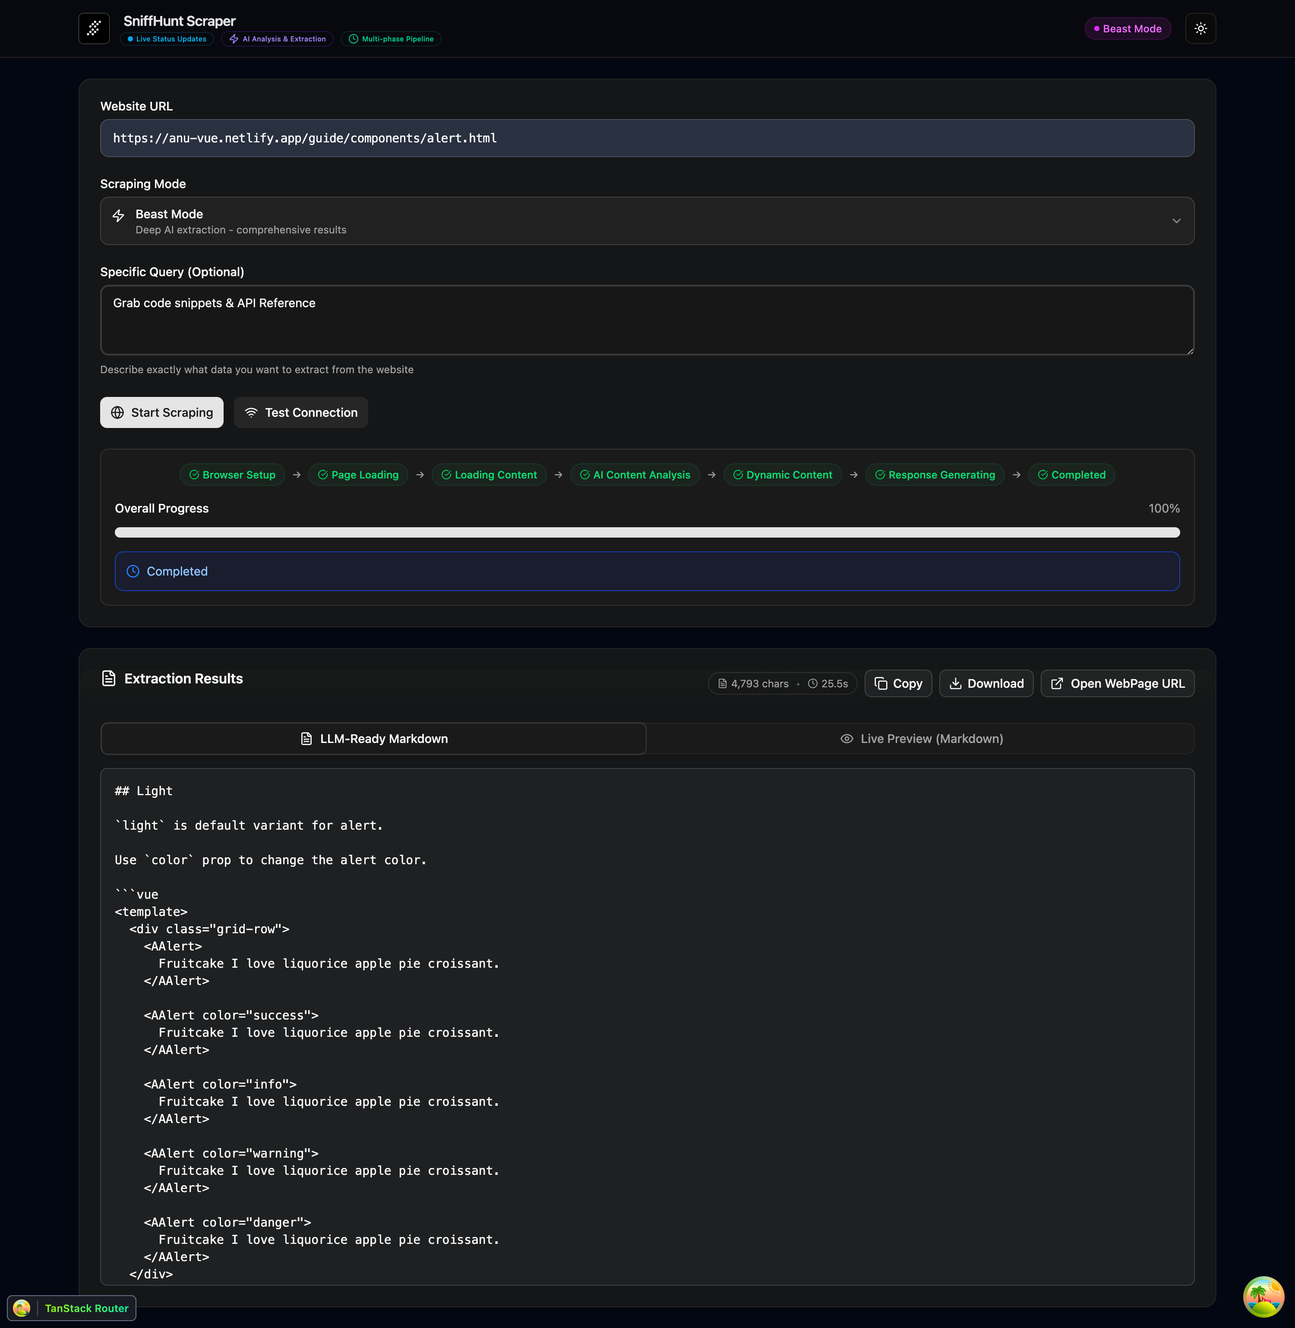Click the AI Content Analysis step pill

pyautogui.click(x=635, y=475)
